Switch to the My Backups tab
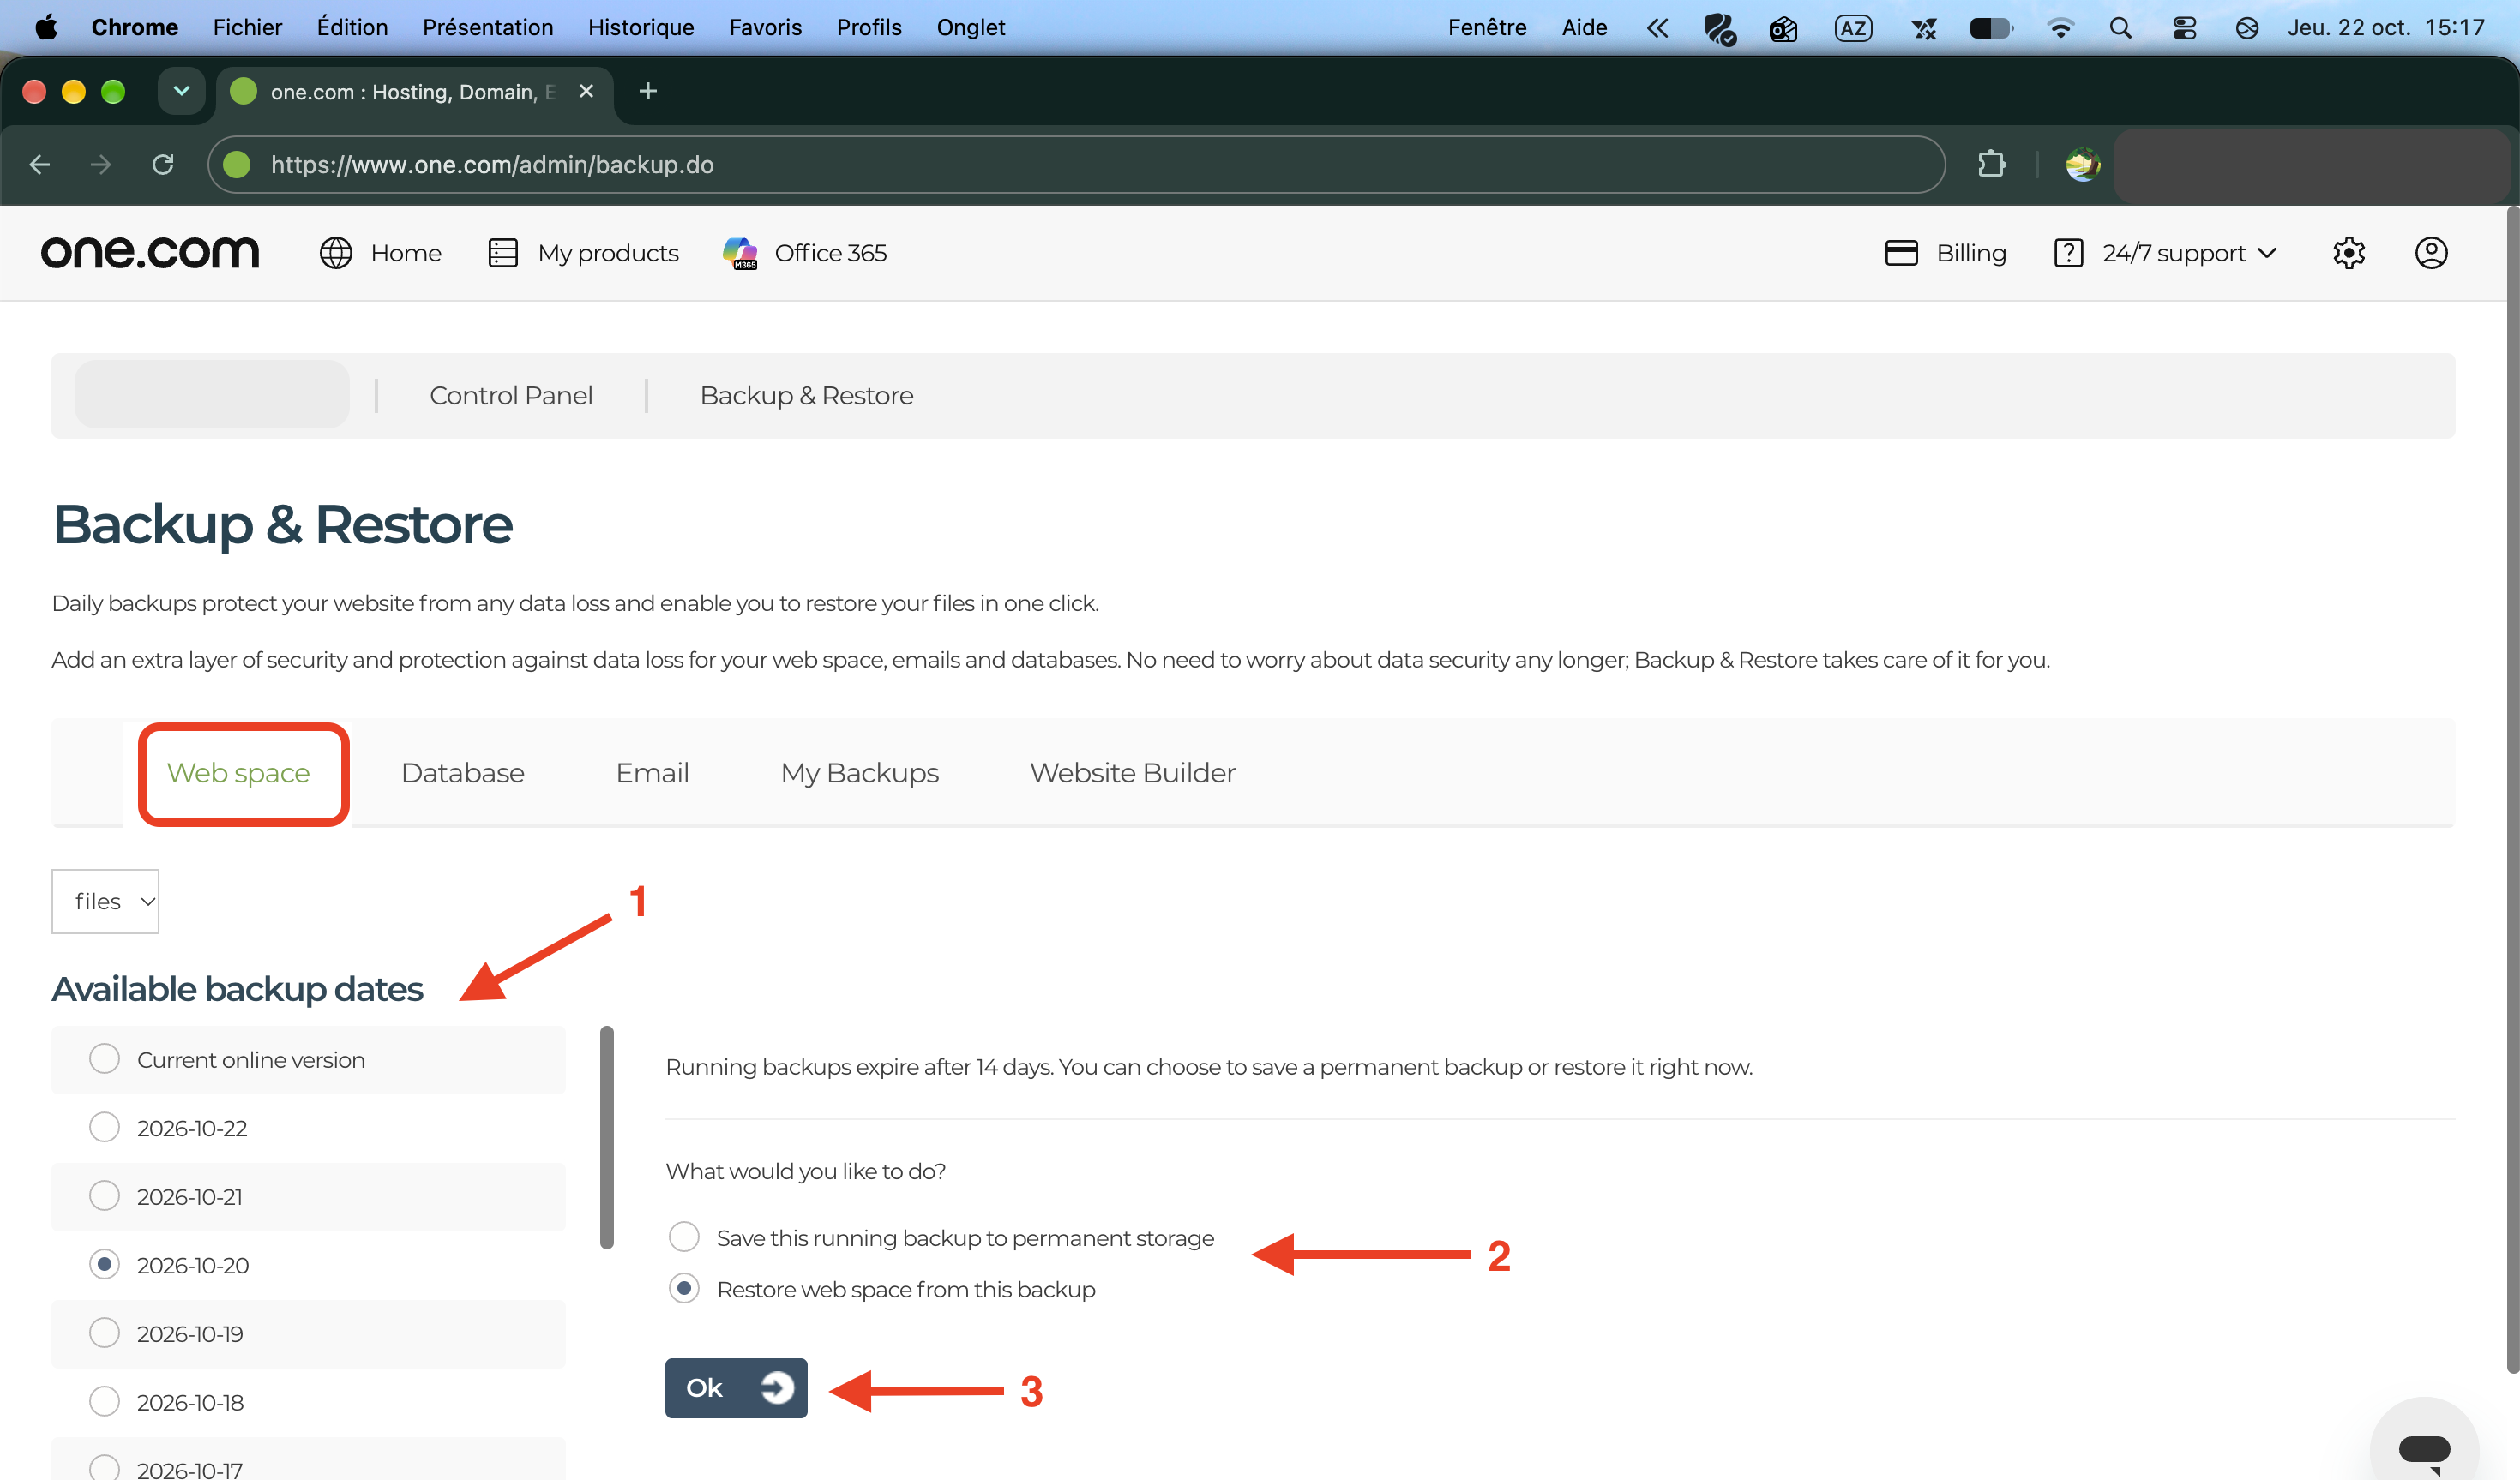 (x=860, y=772)
